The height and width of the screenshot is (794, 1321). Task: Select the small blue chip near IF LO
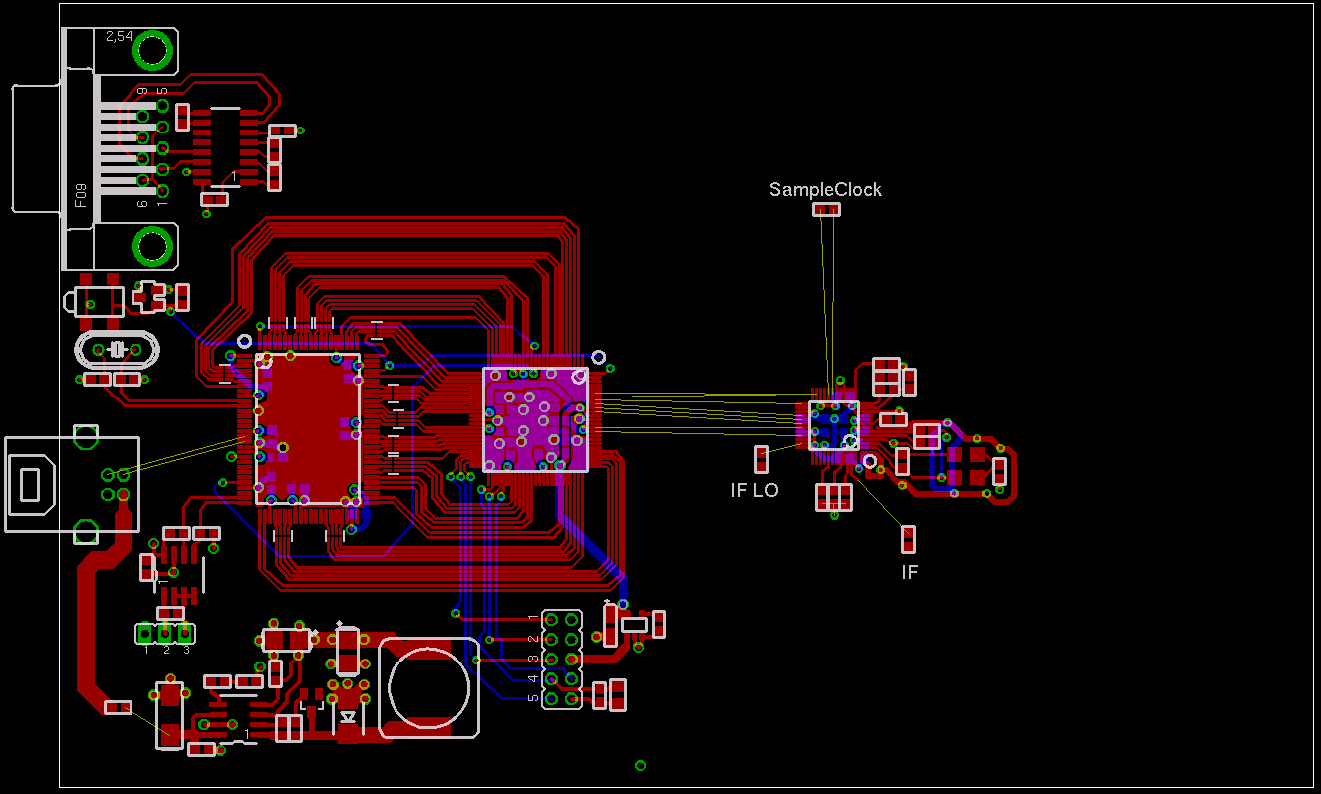click(x=833, y=425)
